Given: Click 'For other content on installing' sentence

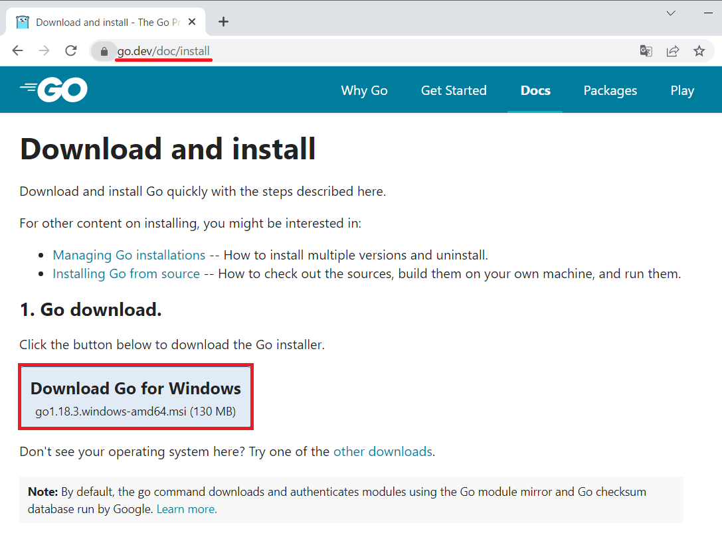Looking at the screenshot, I should (x=190, y=223).
